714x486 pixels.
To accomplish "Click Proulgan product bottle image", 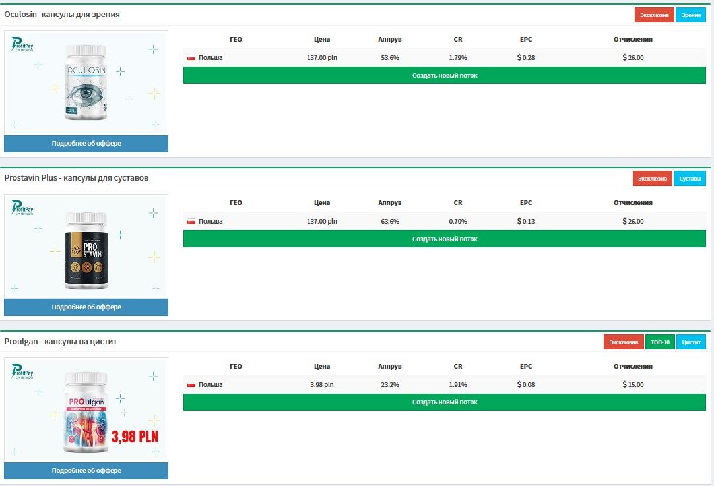I will click(x=86, y=412).
